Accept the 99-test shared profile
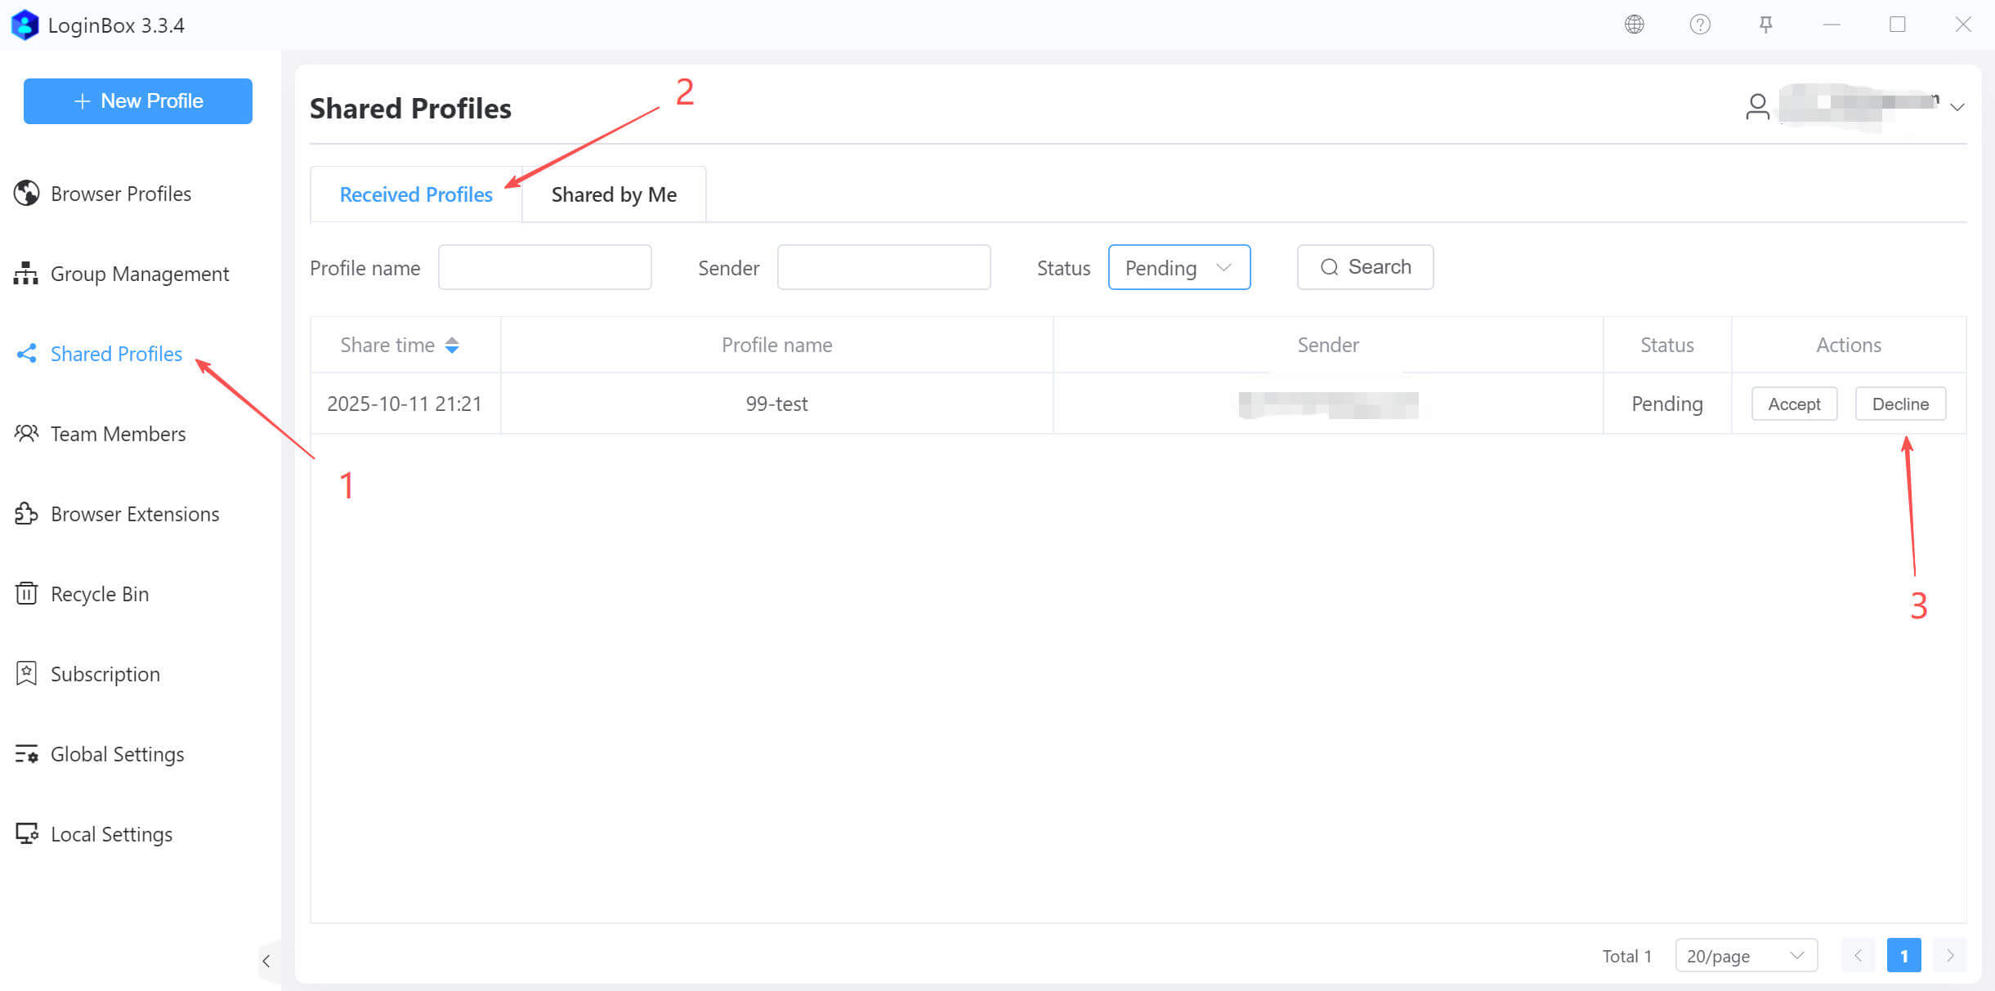Viewport: 1995px width, 991px height. click(x=1794, y=404)
